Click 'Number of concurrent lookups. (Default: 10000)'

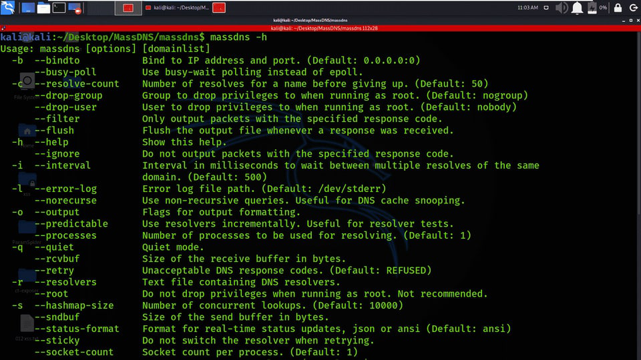(x=272, y=305)
